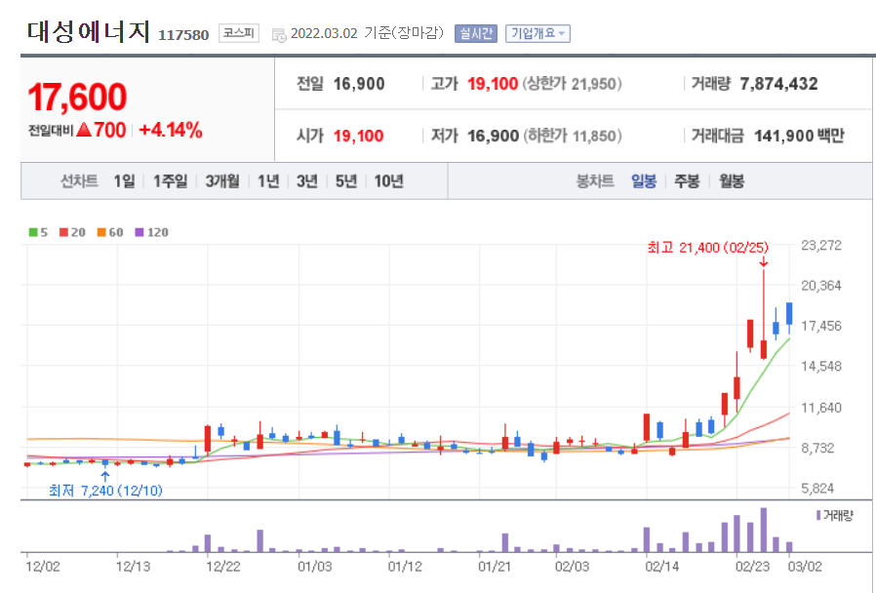Click the green 5-day moving average legend square
The height and width of the screenshot is (593, 876).
[33, 232]
